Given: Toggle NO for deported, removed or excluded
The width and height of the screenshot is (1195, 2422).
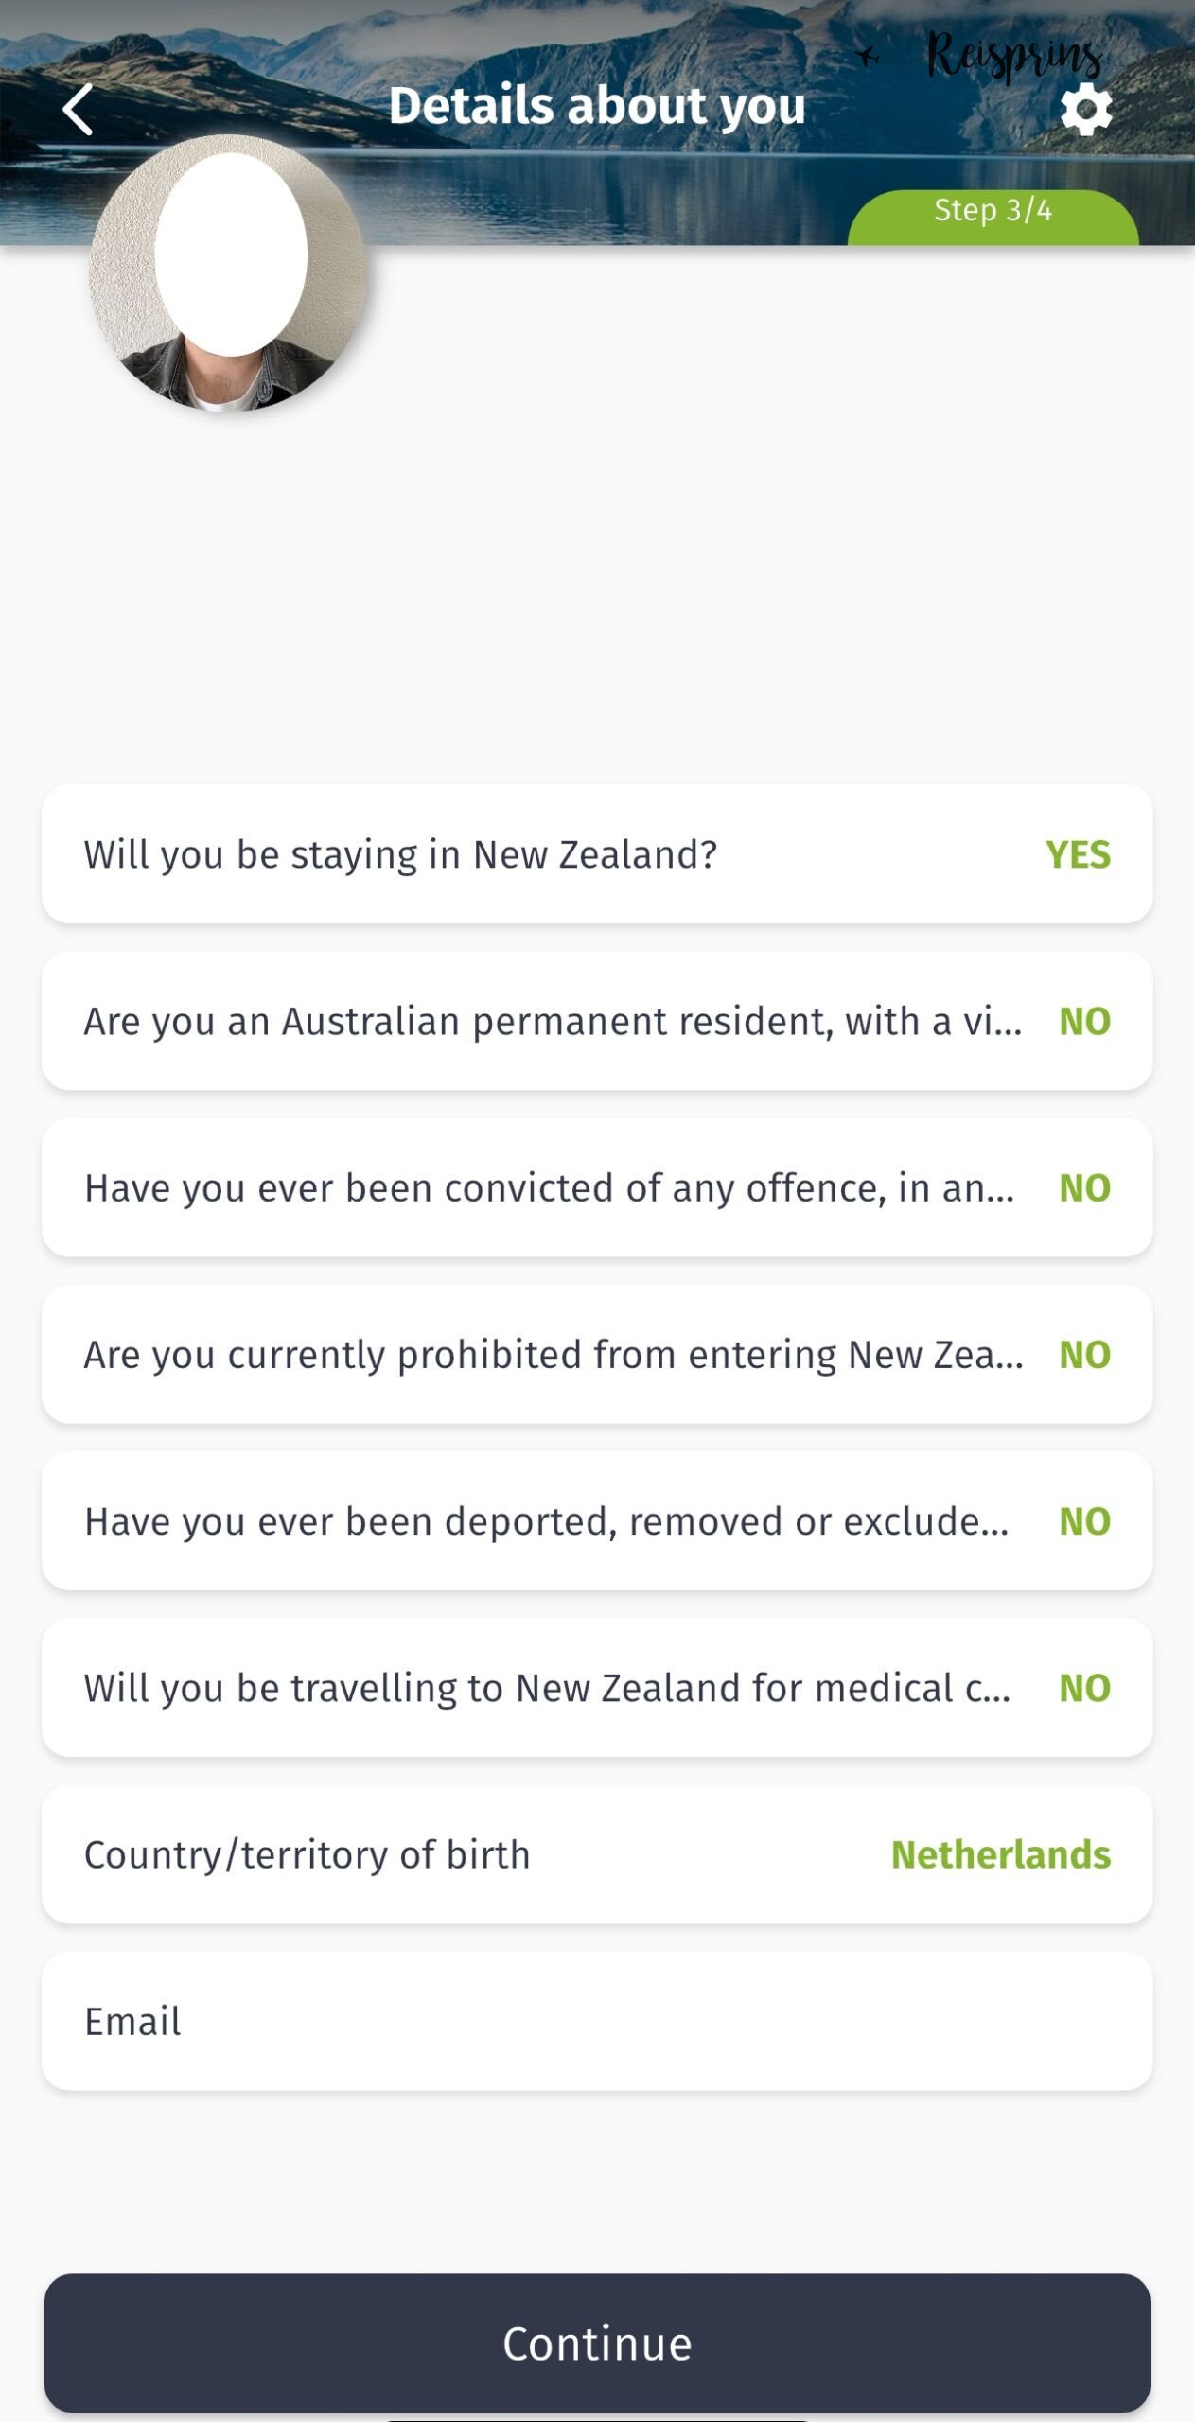Looking at the screenshot, I should point(1084,1521).
